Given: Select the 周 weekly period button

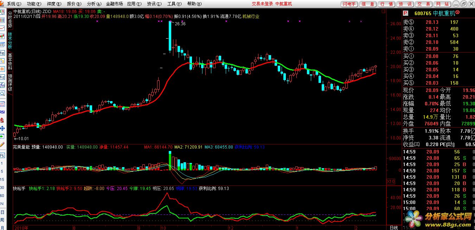Looking at the screenshot, I should pyautogui.click(x=2, y=220).
